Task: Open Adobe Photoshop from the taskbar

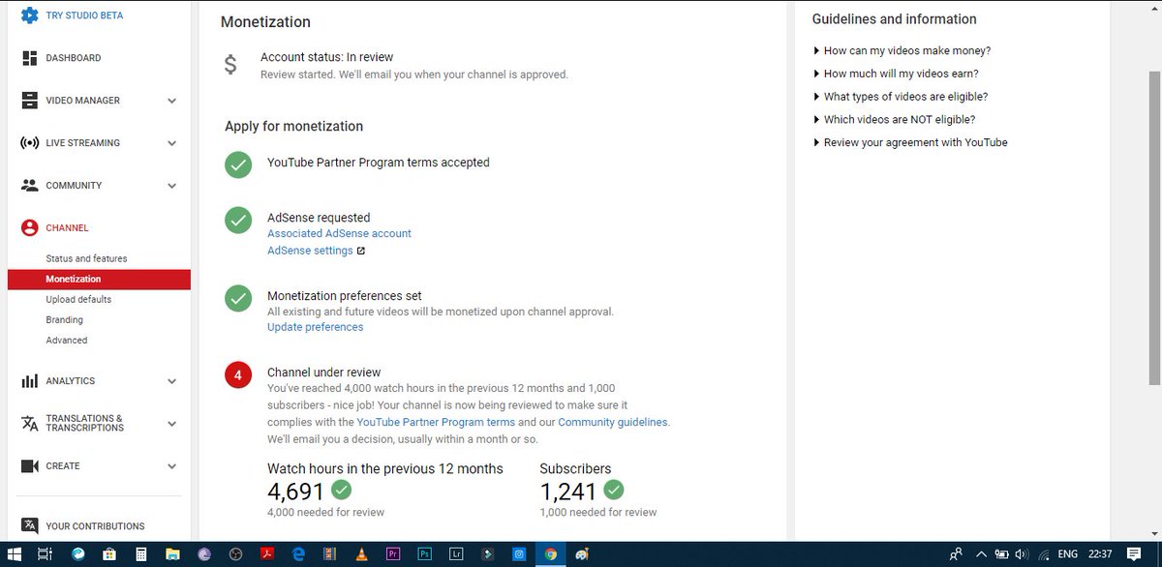Action: [424, 554]
